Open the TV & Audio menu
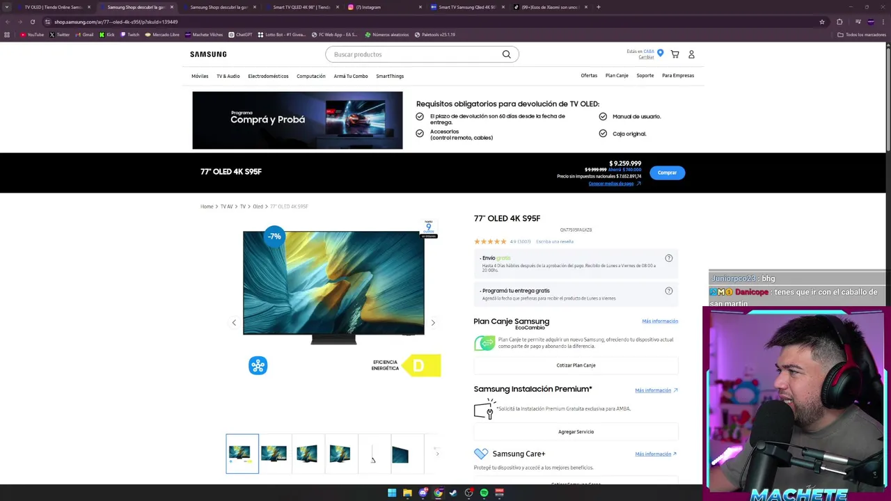The height and width of the screenshot is (501, 891). tap(228, 76)
